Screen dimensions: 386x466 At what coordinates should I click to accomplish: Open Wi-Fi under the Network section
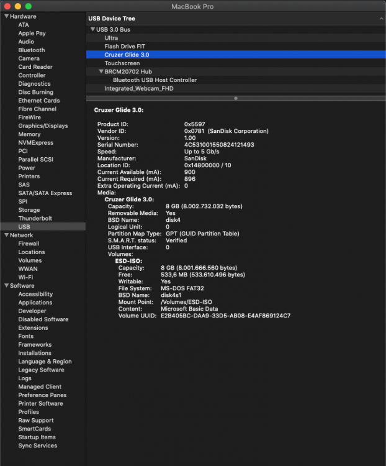click(25, 277)
